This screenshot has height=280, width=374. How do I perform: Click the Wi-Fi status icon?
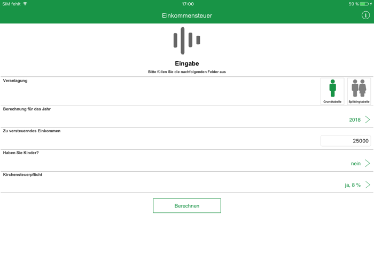(25, 4)
